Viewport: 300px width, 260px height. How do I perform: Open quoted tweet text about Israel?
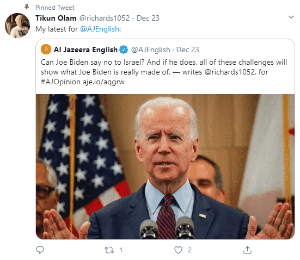[164, 72]
